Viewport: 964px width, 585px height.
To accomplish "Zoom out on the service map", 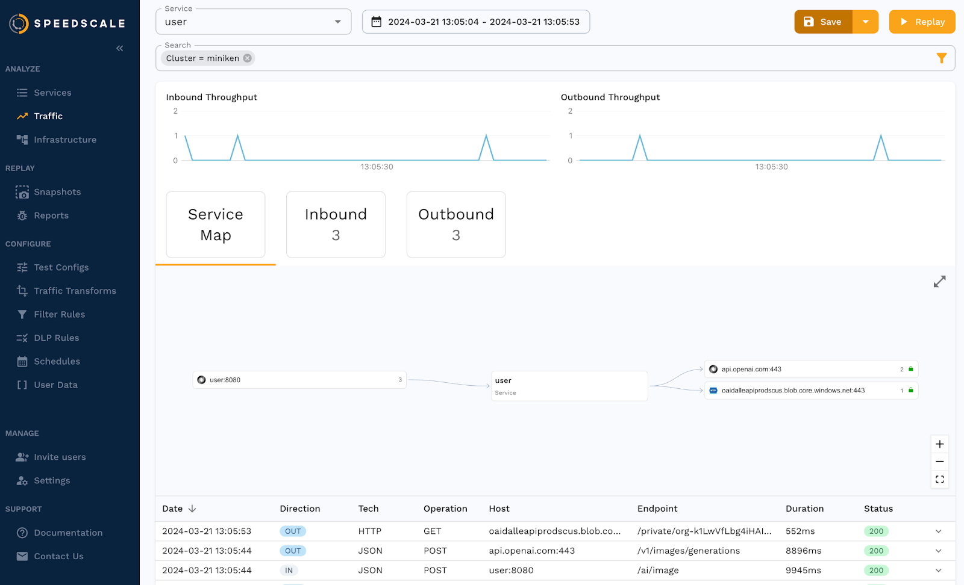I will tap(940, 462).
